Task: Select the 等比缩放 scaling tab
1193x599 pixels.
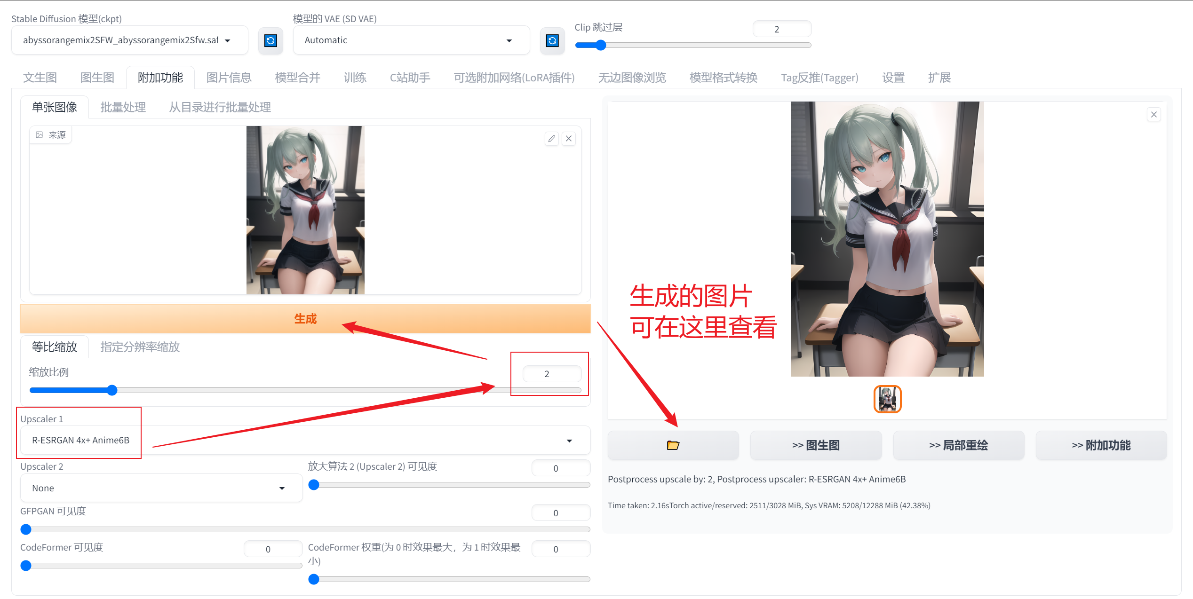Action: point(55,347)
